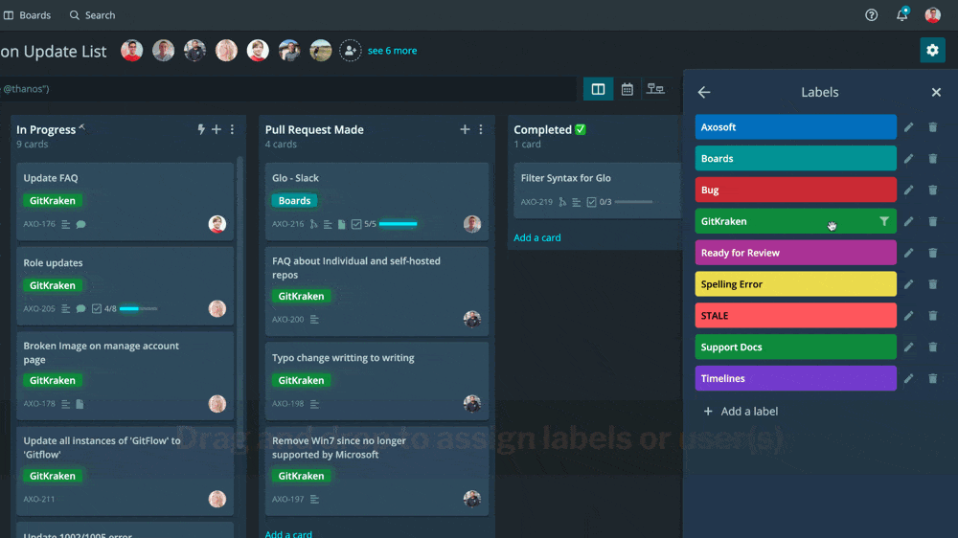This screenshot has height=538, width=958.
Task: Delete the Spelling Error label
Action: [x=933, y=284]
